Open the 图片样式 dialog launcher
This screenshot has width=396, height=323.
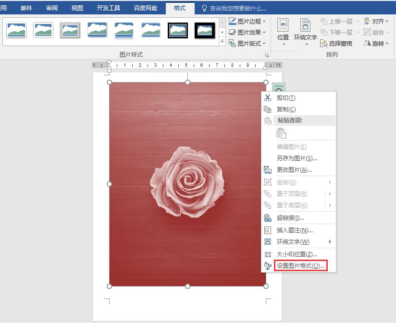tap(268, 56)
